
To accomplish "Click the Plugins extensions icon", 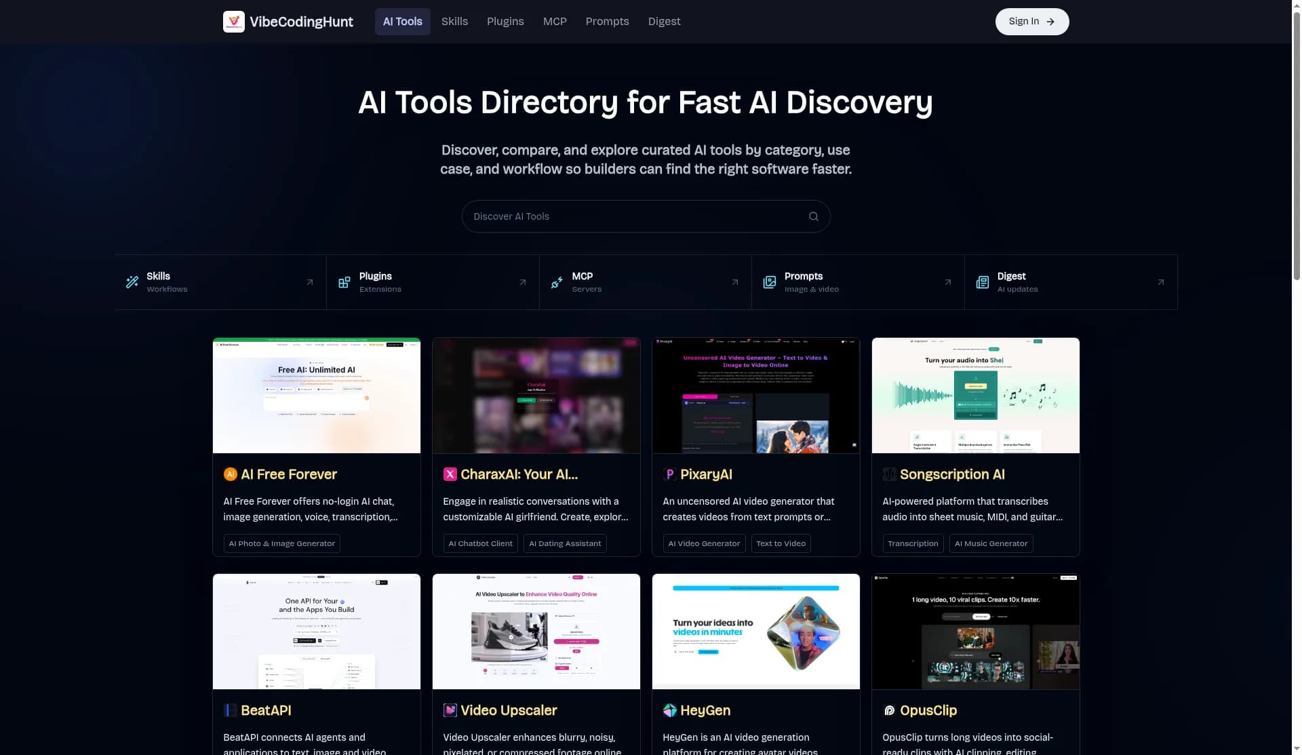I will pos(344,282).
